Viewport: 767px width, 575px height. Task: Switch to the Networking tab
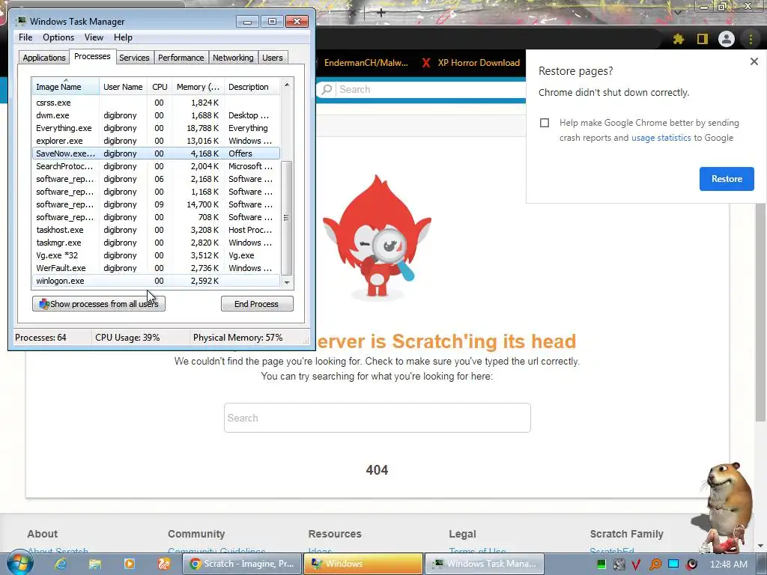click(233, 58)
